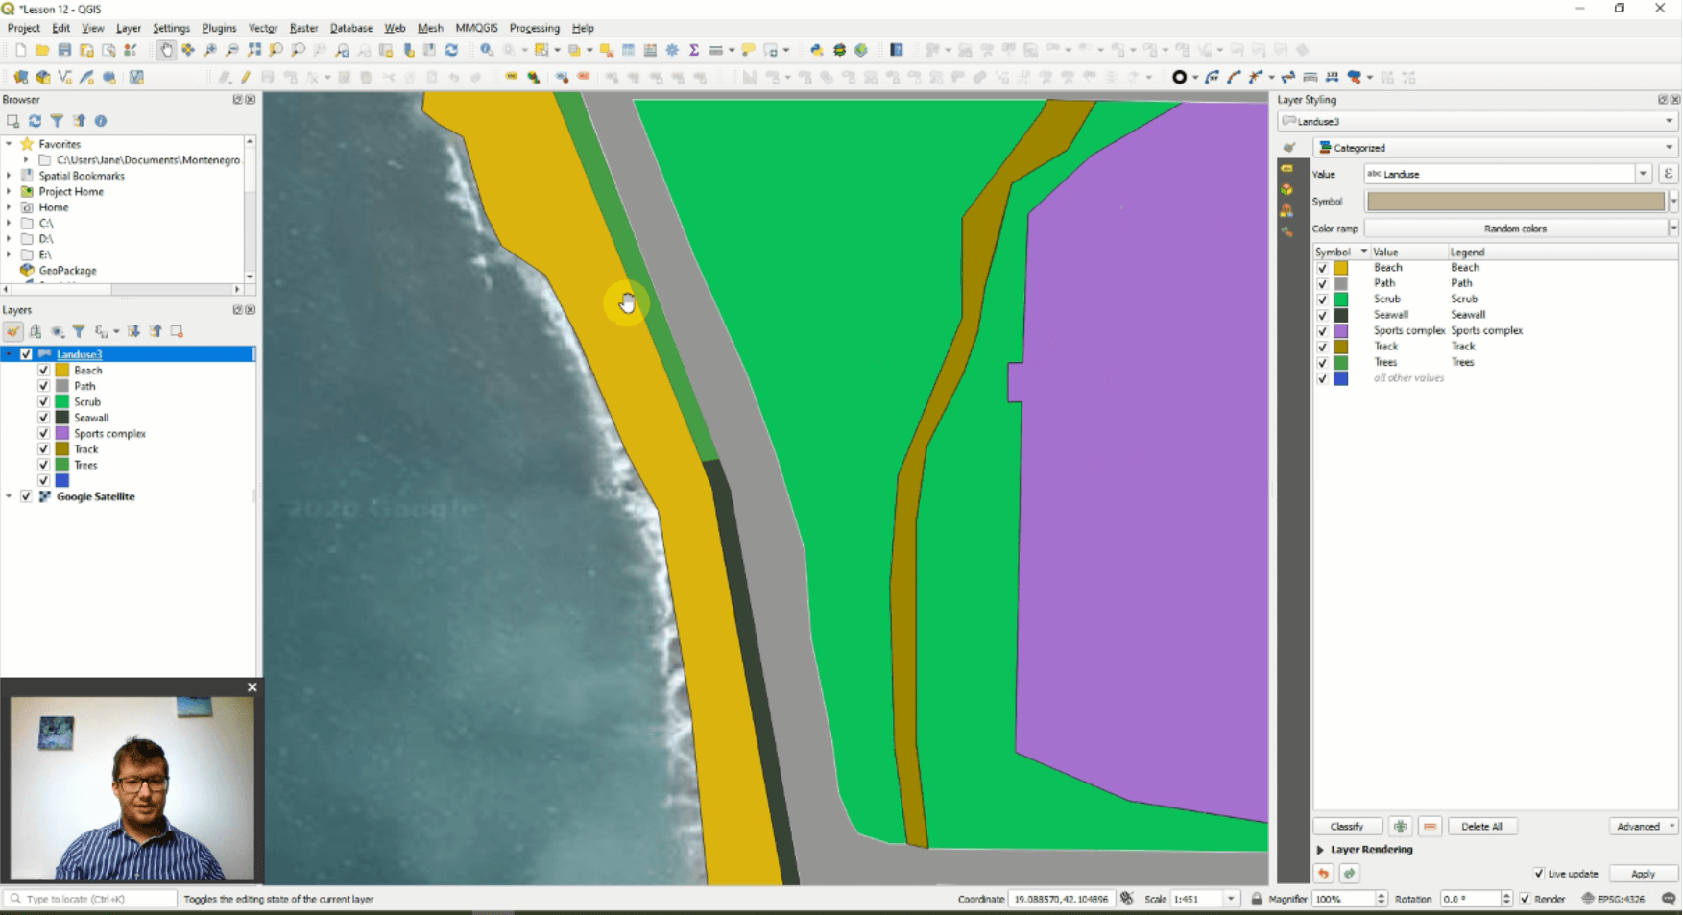Click the expression epsilon button beside Value

1669,174
